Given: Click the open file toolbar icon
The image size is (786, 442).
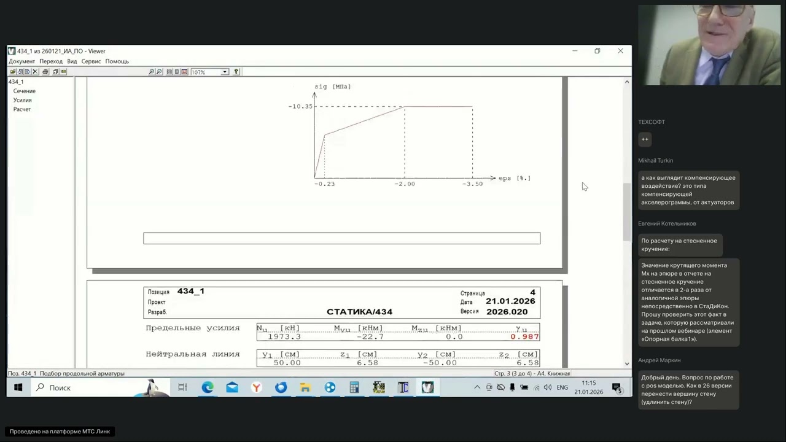Looking at the screenshot, I should click(13, 72).
